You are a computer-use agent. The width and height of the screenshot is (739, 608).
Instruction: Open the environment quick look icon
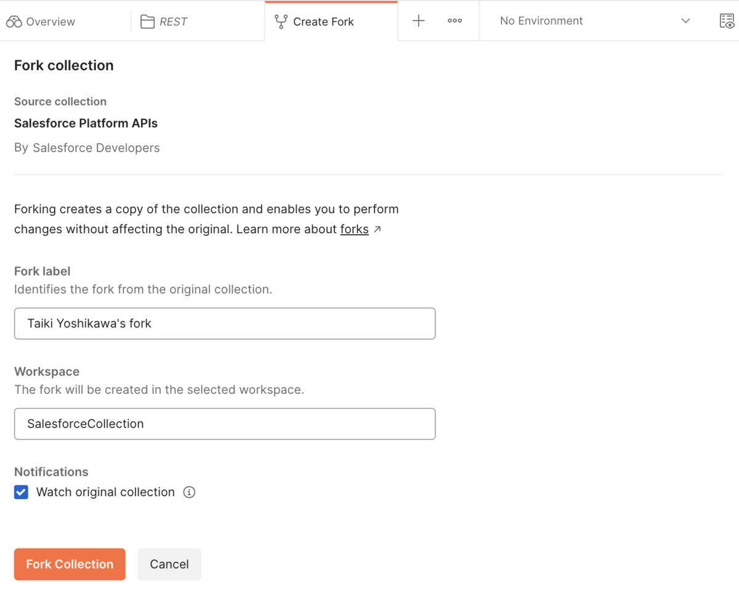(727, 21)
